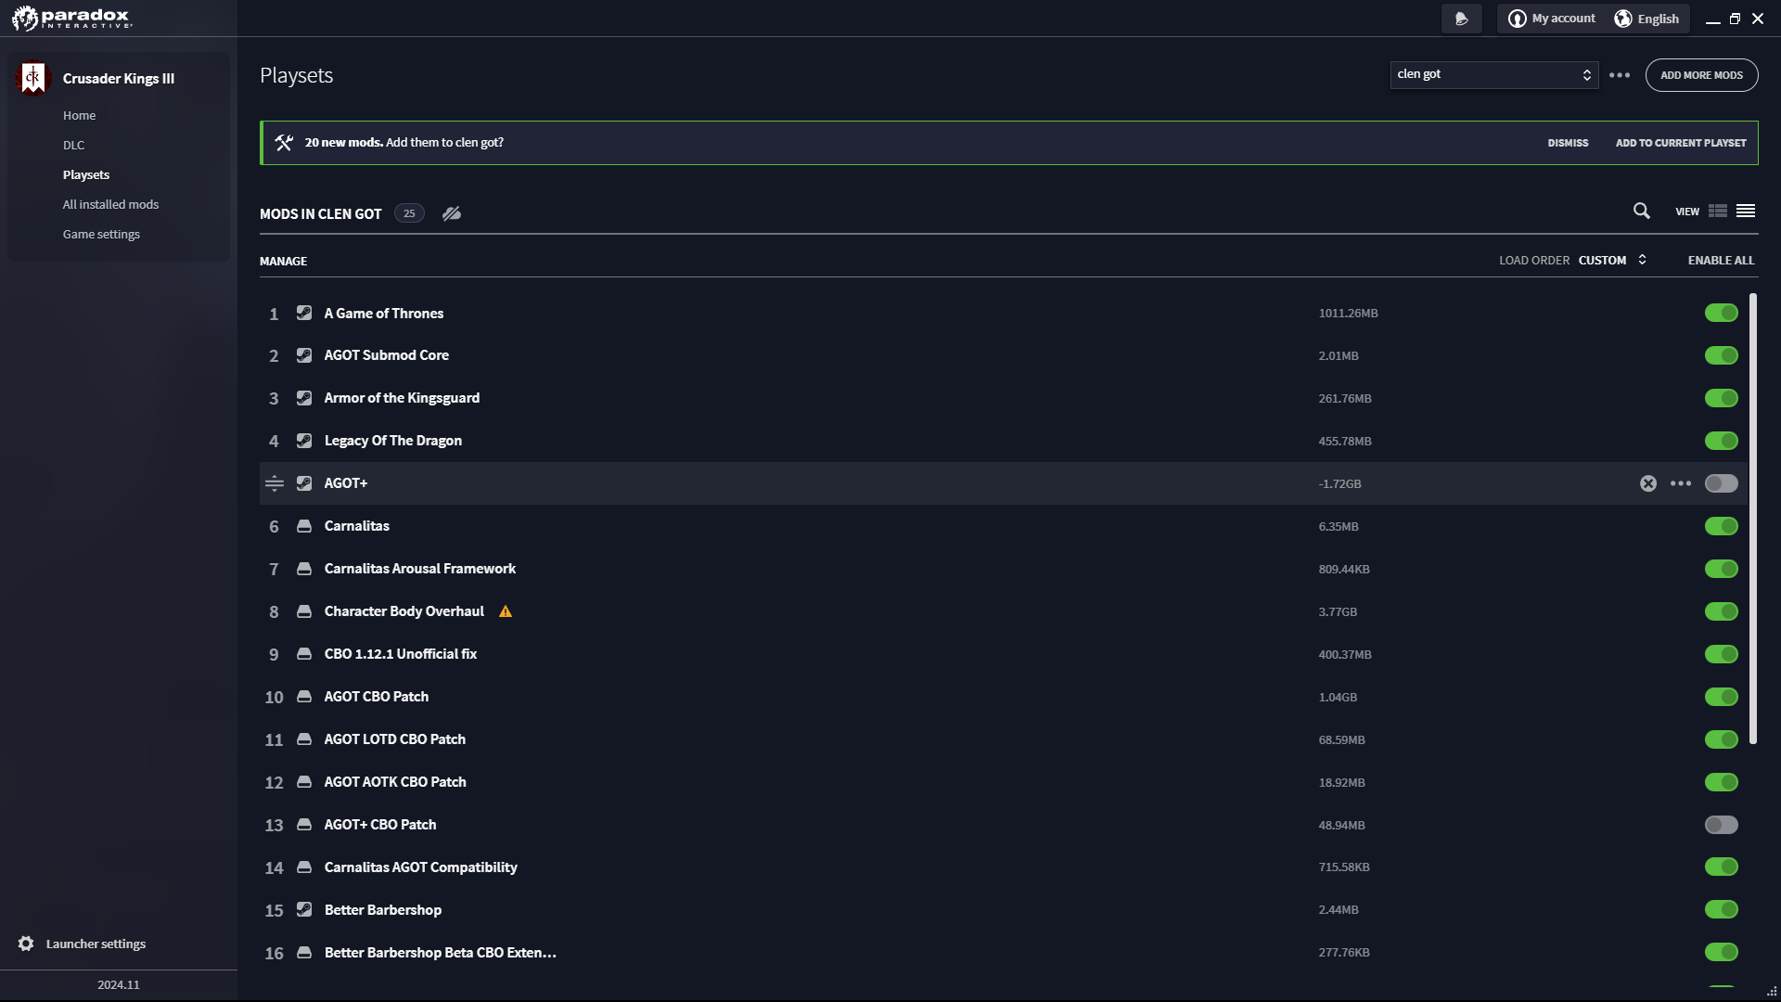The height and width of the screenshot is (1002, 1781).
Task: Click the local mod icon for Better Barbershop Beta CBO
Action: (304, 953)
